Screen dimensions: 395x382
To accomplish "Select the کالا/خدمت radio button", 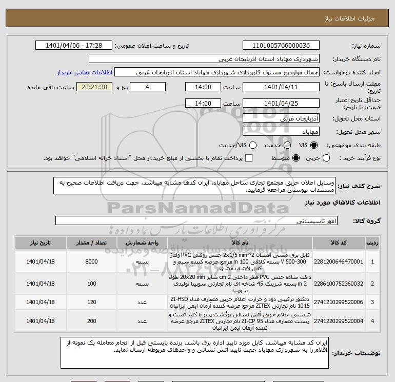I will click(253, 145).
